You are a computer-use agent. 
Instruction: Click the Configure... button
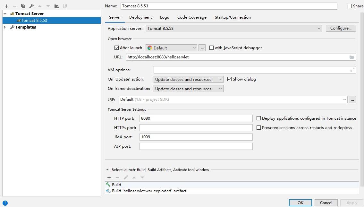341,28
